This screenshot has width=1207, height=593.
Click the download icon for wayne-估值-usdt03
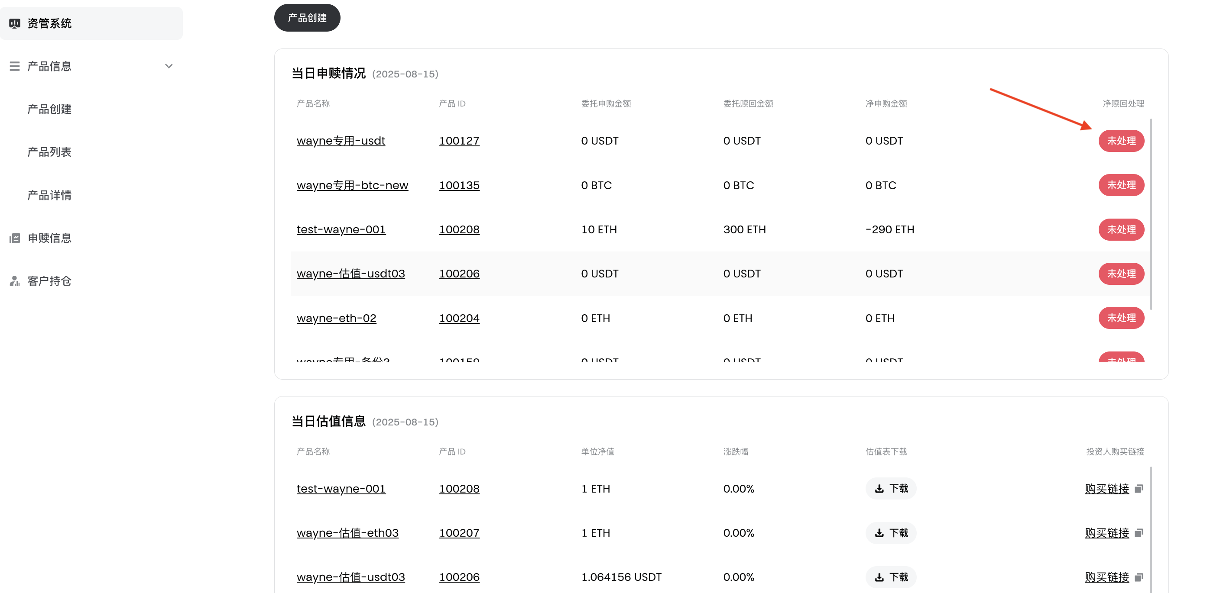(879, 577)
